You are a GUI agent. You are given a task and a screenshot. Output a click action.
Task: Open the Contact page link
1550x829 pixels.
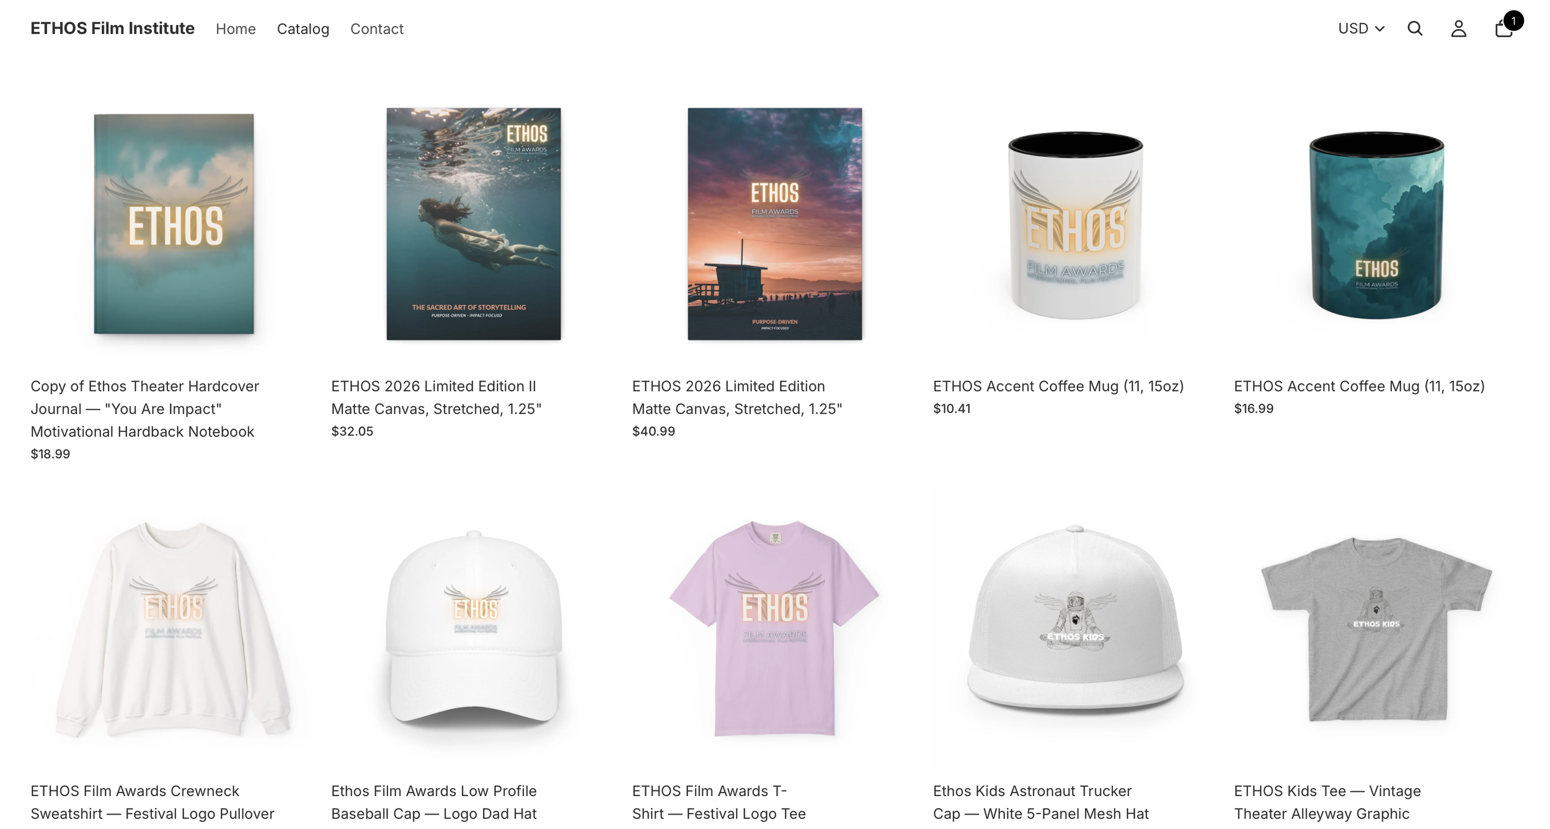(x=377, y=29)
